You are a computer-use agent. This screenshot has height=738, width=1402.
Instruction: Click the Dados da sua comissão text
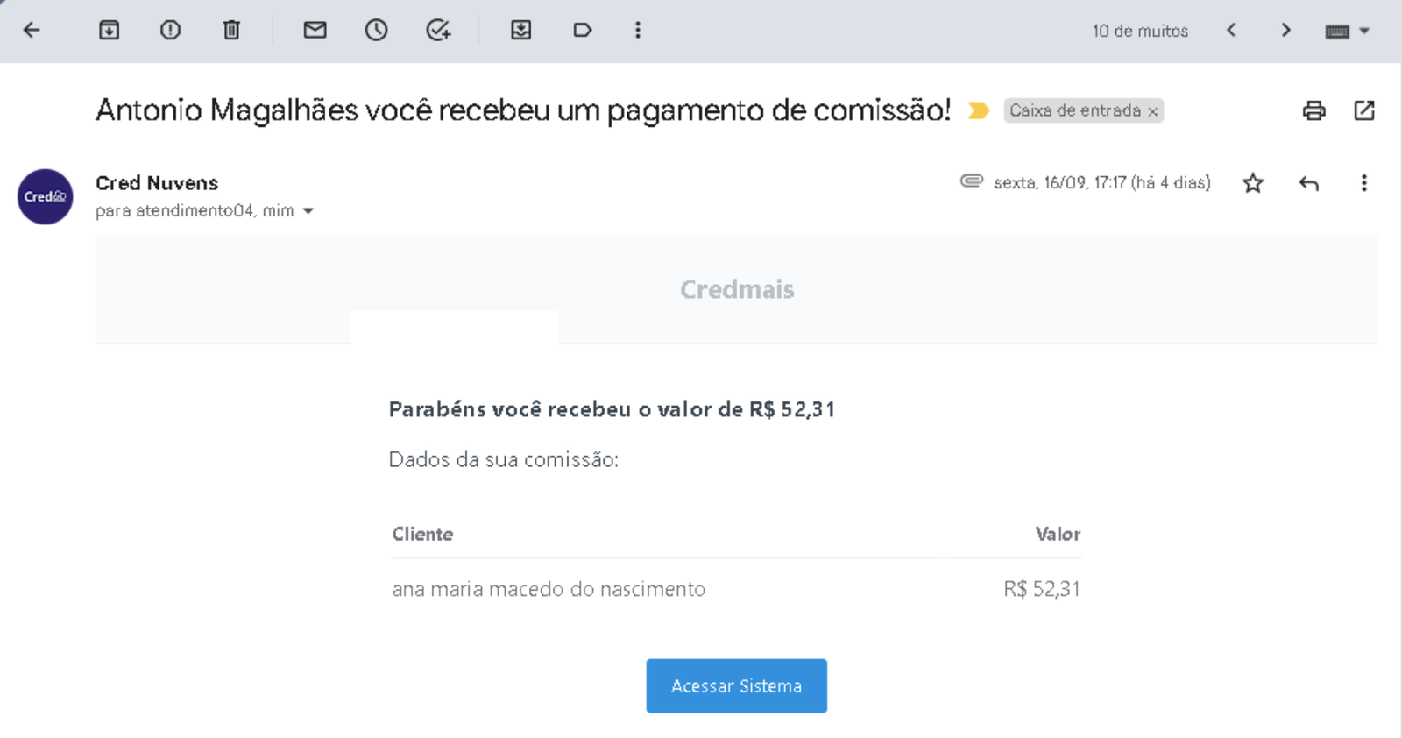coord(504,459)
